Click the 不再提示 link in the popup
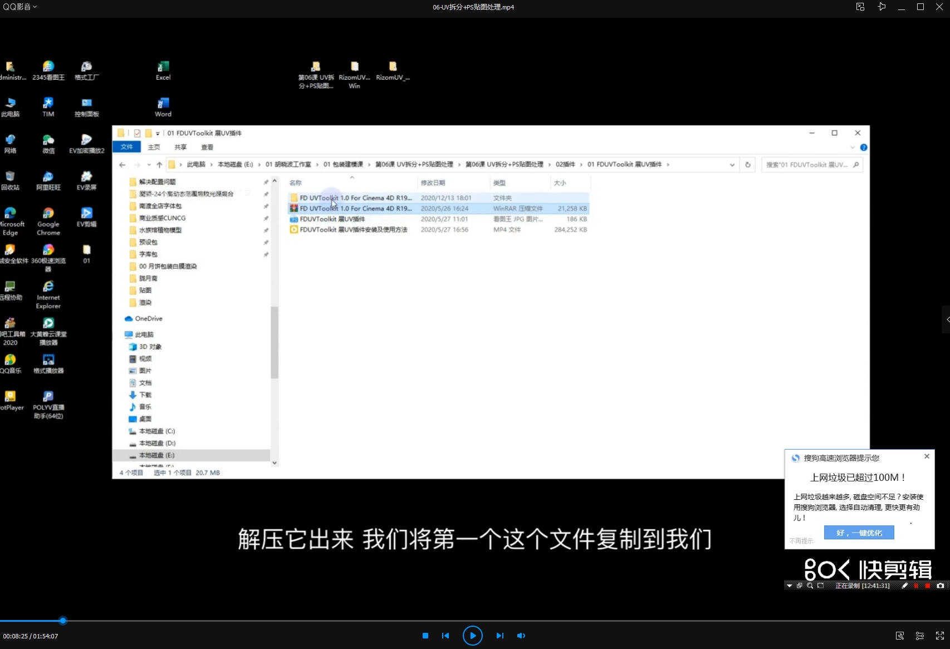The height and width of the screenshot is (649, 950). [801, 541]
